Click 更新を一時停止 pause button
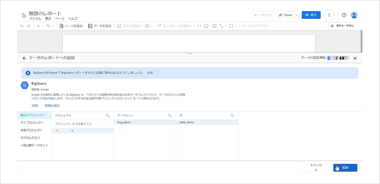Viewport: 380px width, 184px height. coord(343,26)
